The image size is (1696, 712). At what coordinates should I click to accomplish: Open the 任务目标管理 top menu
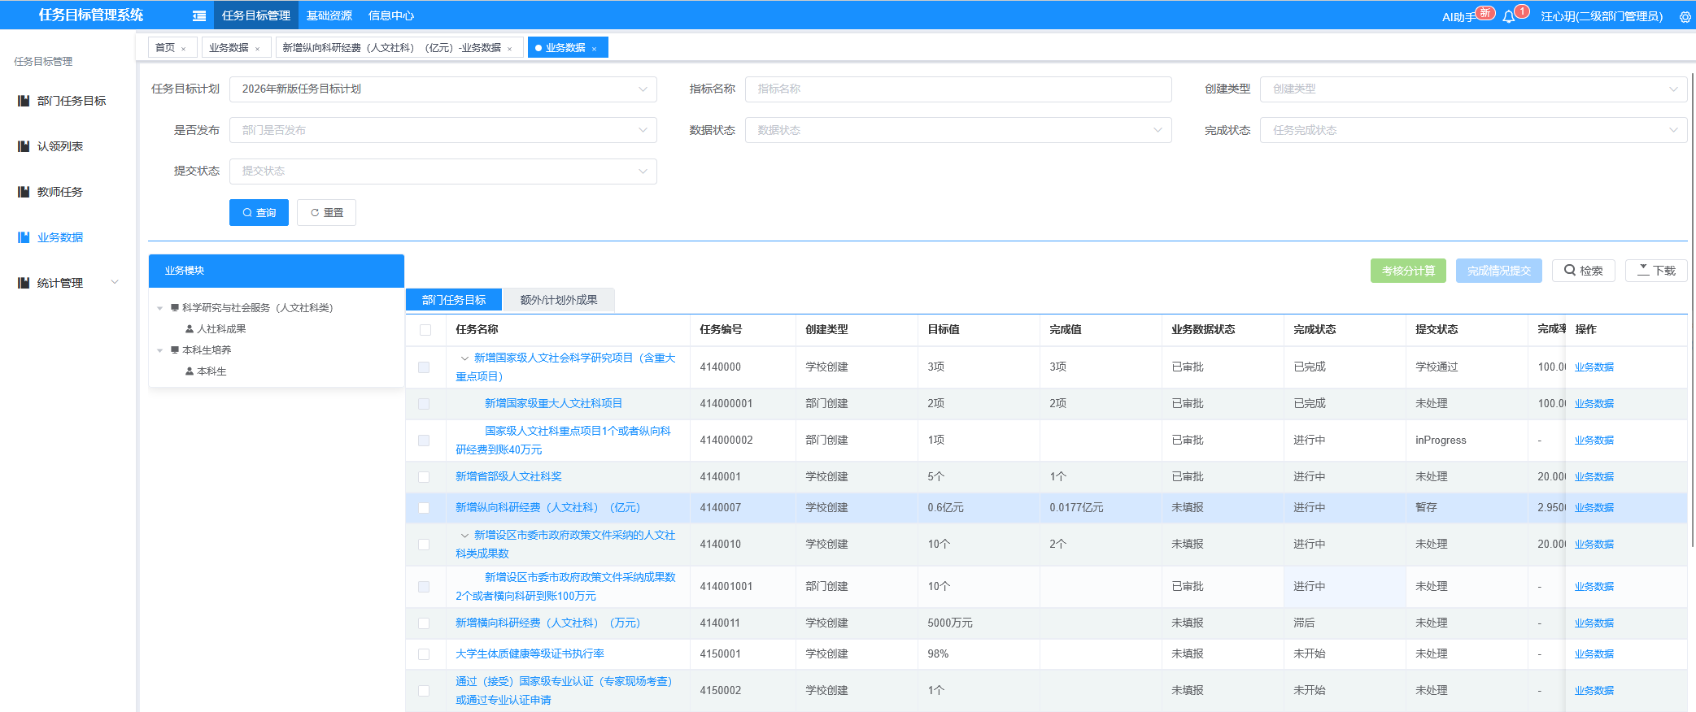(x=256, y=15)
